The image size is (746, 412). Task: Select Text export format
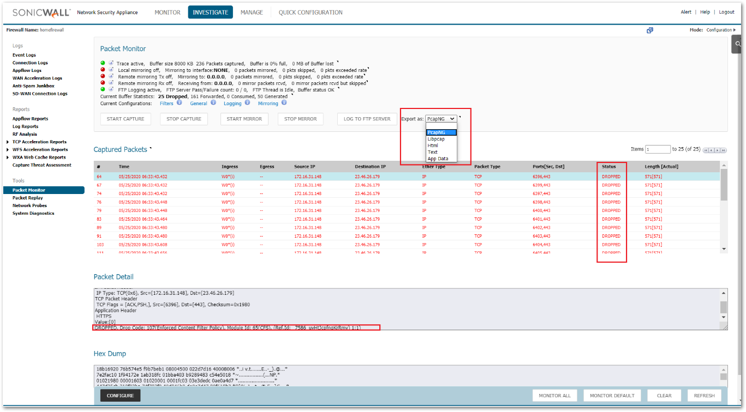(441, 152)
